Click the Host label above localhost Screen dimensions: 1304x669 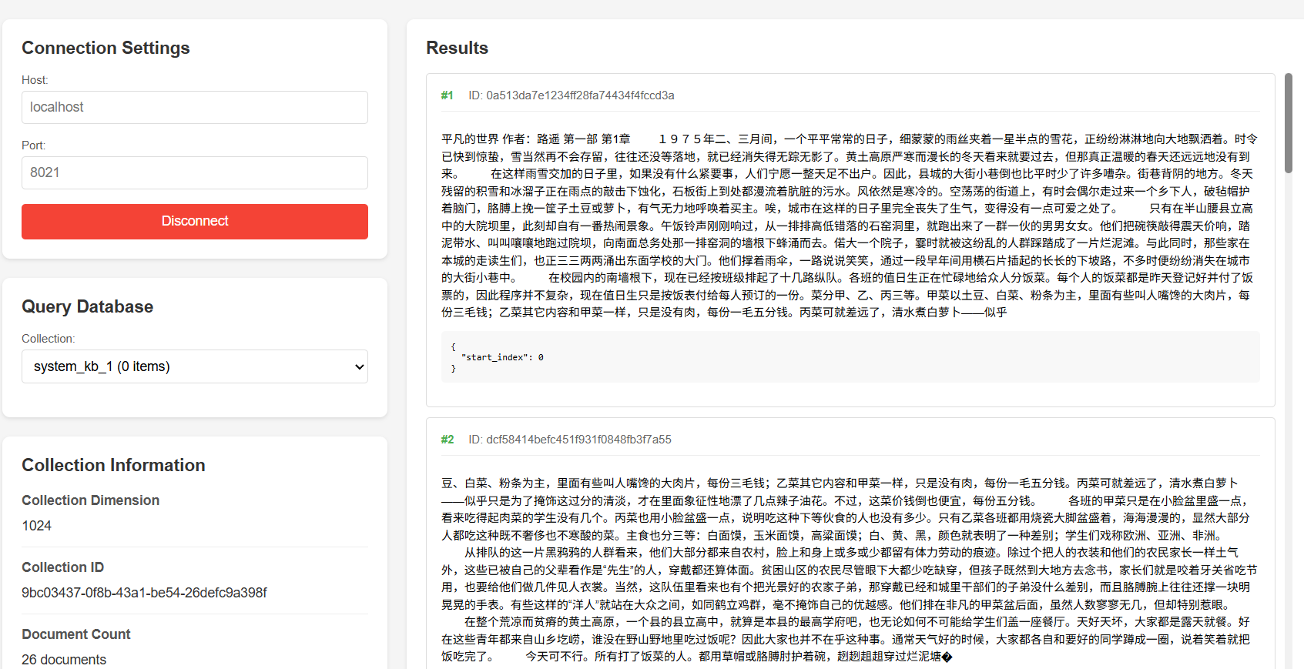click(x=35, y=80)
